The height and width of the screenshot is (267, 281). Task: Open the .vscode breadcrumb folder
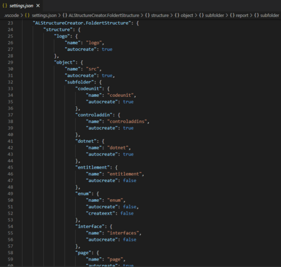click(x=11, y=16)
